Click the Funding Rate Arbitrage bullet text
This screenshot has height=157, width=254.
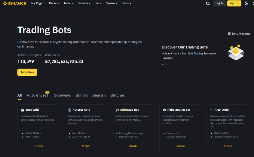pyautogui.click(x=131, y=133)
